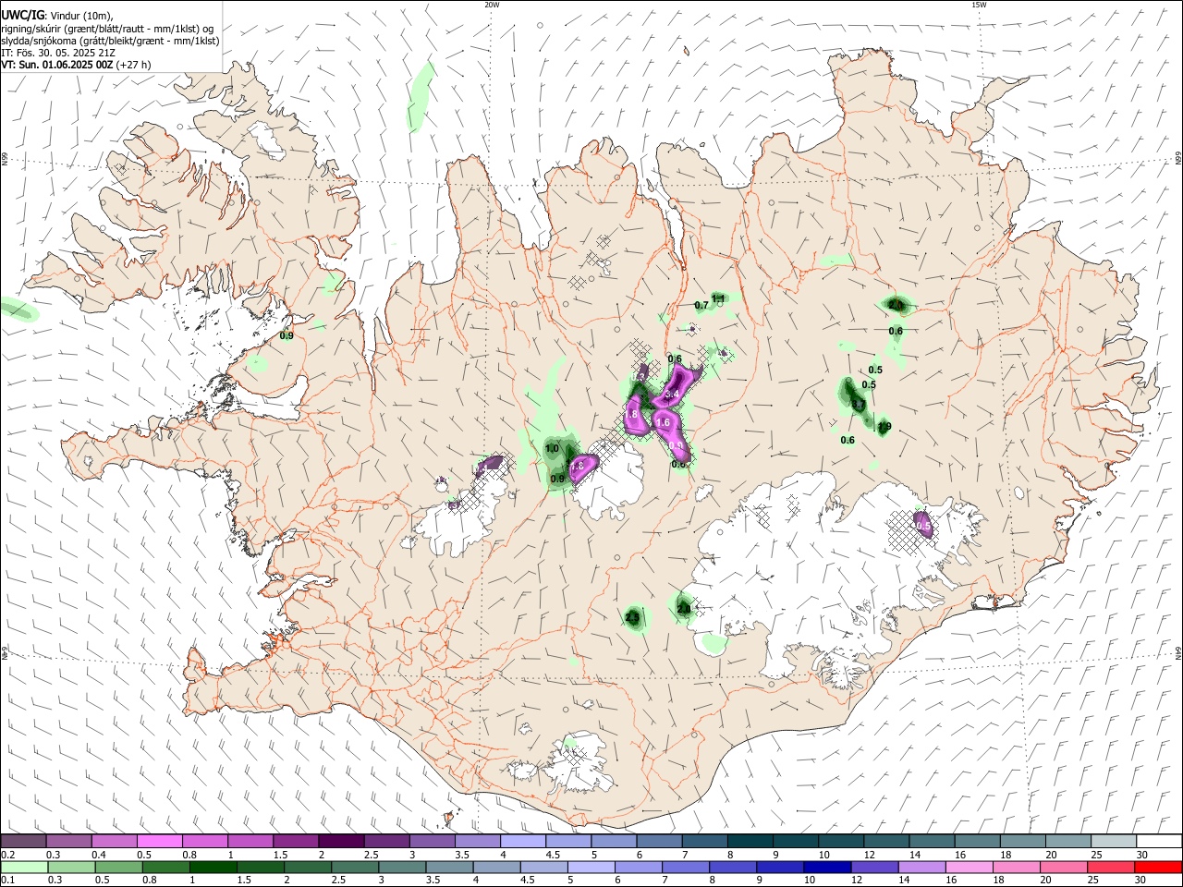The height and width of the screenshot is (887, 1183).
Task: Click the '2.3' precipitation value in south Iceland
Action: point(633,616)
